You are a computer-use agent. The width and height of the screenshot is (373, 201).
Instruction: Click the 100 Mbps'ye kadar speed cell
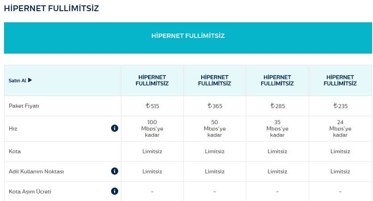pos(152,129)
